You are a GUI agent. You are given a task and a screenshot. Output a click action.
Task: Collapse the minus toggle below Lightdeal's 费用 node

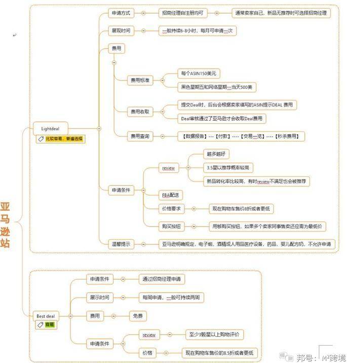(x=114, y=62)
